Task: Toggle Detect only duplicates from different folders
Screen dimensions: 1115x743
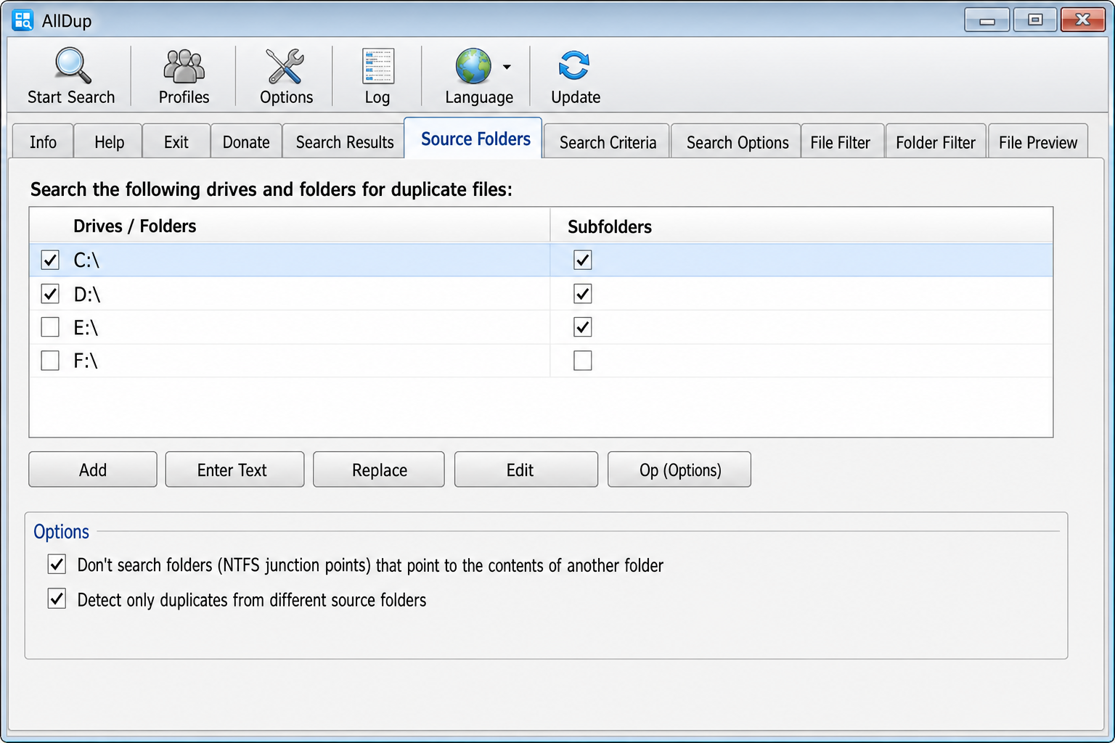Action: tap(57, 599)
